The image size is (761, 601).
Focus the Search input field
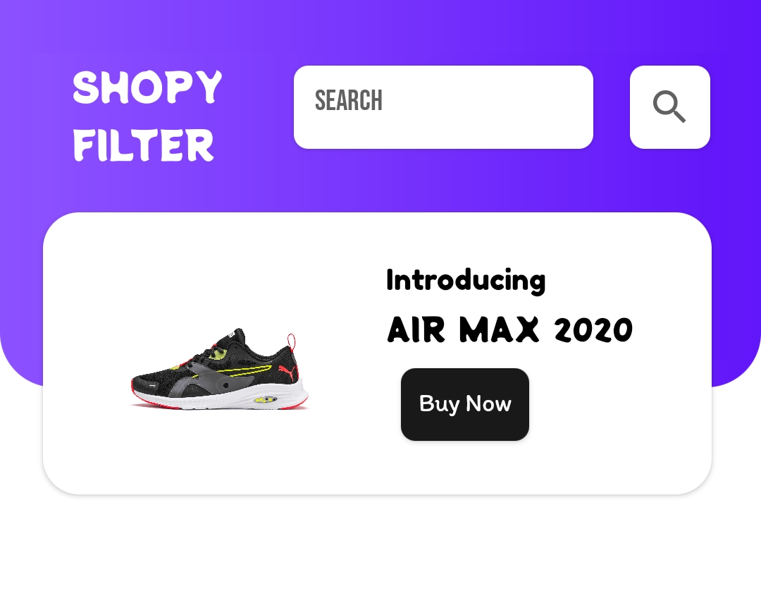point(443,107)
